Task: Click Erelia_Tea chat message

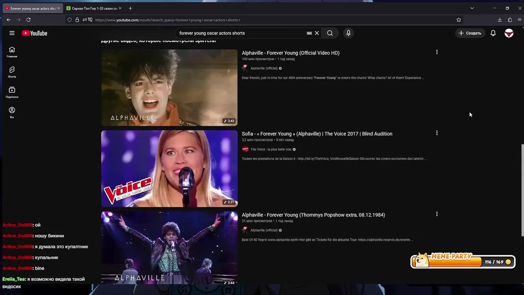Action: coord(43,283)
